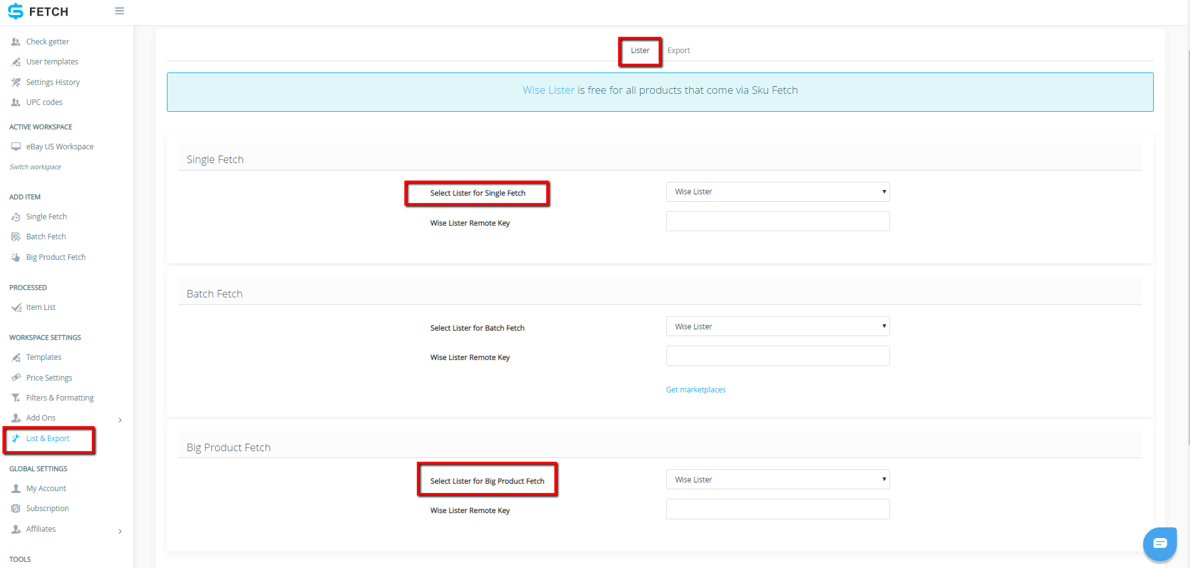Open the Single Fetch lister dropdown
This screenshot has width=1190, height=568.
[x=777, y=192]
